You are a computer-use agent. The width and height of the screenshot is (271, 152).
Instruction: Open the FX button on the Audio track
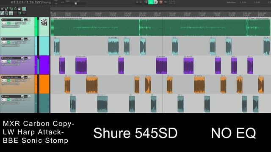8,100
